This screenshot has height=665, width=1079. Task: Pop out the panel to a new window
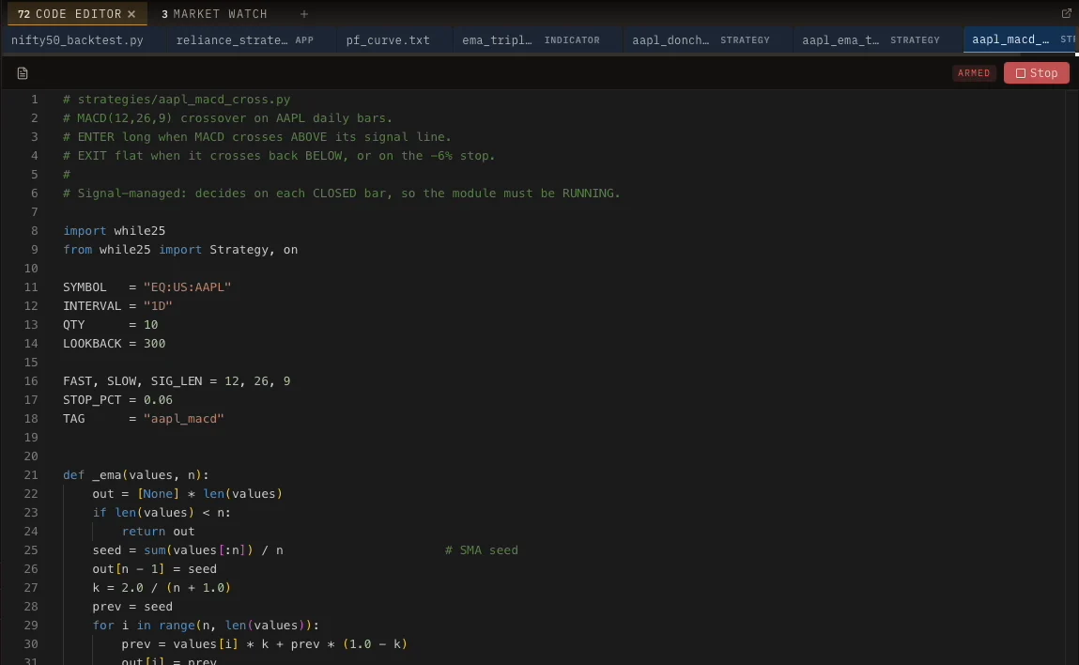(x=1066, y=13)
